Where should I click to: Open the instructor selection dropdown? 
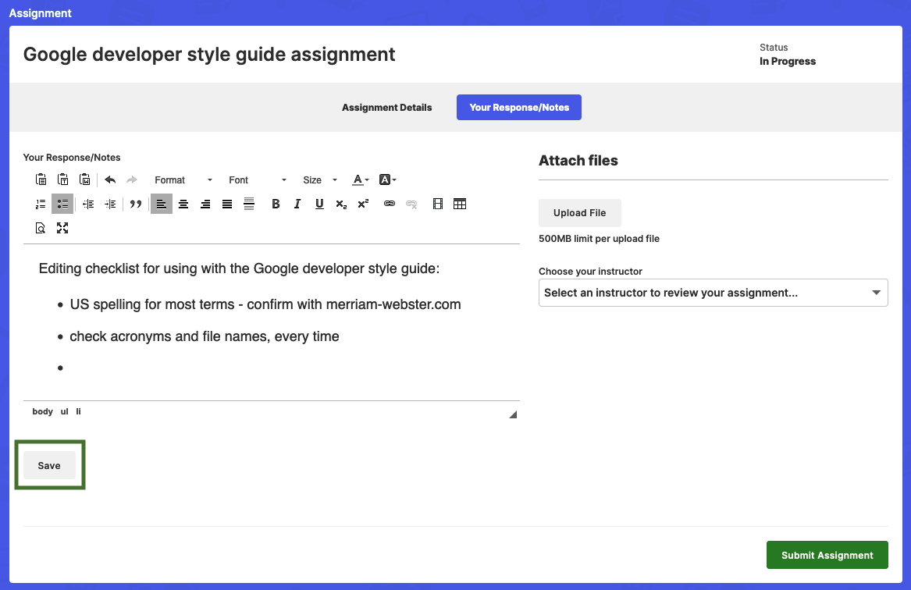coord(713,293)
